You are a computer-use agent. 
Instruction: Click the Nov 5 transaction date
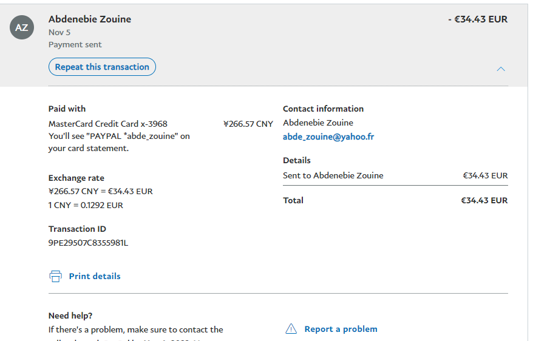point(59,32)
